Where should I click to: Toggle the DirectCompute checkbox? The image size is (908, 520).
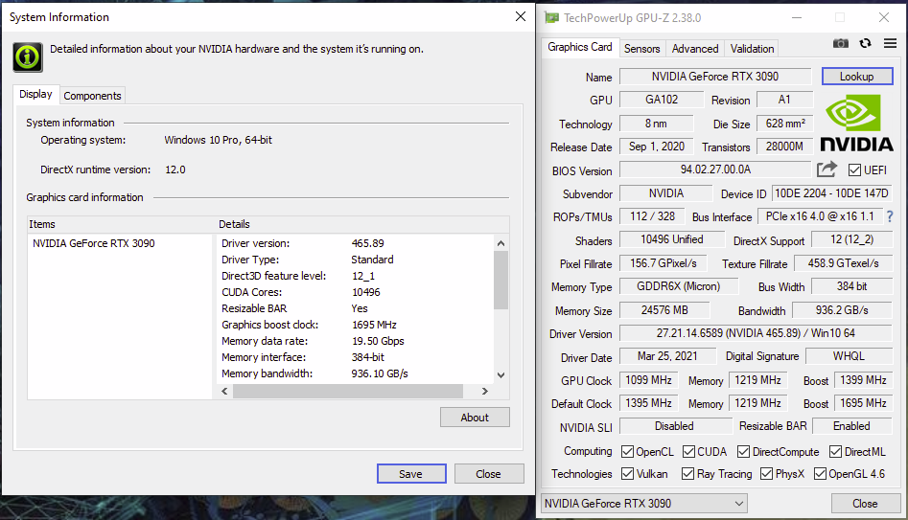tap(743, 451)
